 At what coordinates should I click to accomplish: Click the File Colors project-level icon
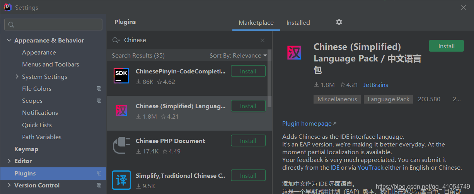(99, 88)
